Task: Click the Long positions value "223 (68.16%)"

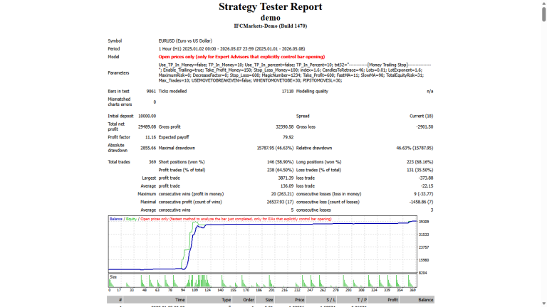Action: 420,162
